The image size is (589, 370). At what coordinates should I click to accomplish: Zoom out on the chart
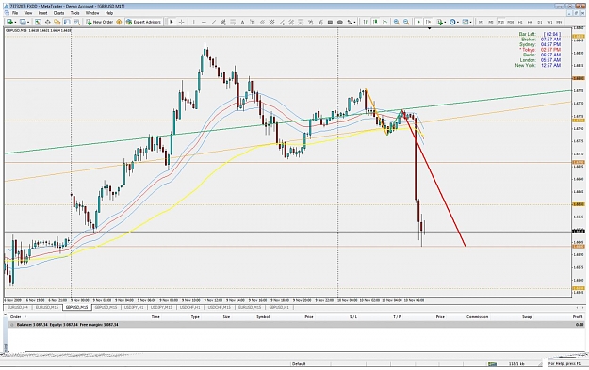[406, 23]
